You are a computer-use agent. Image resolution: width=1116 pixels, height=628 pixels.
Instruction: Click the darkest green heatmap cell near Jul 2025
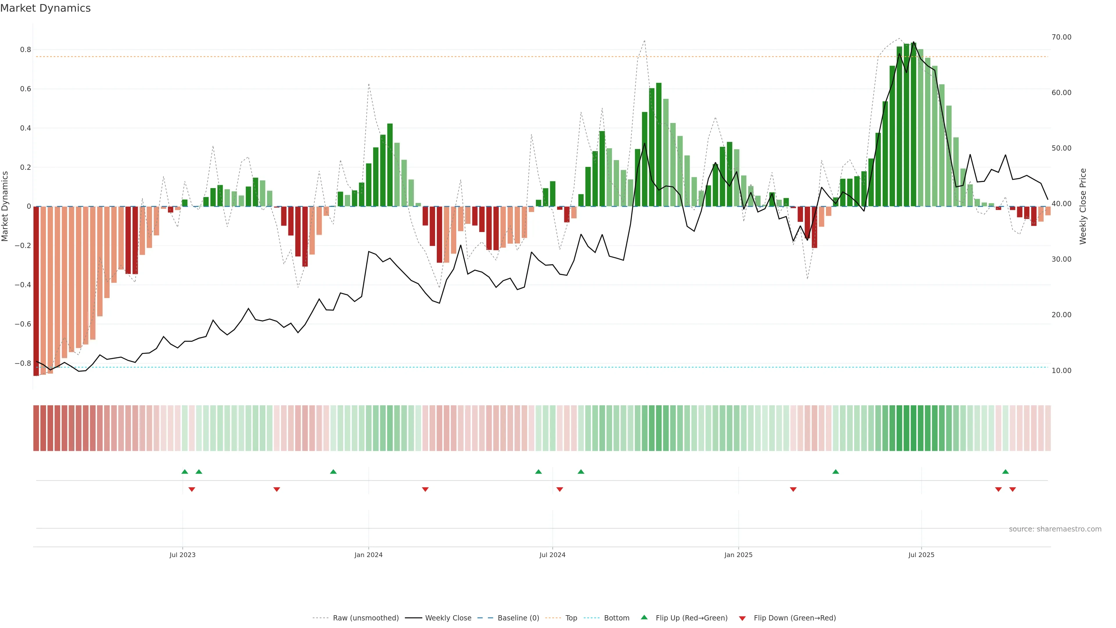pos(913,428)
